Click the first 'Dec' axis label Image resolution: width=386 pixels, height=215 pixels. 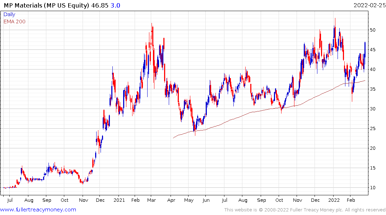(x=100, y=200)
